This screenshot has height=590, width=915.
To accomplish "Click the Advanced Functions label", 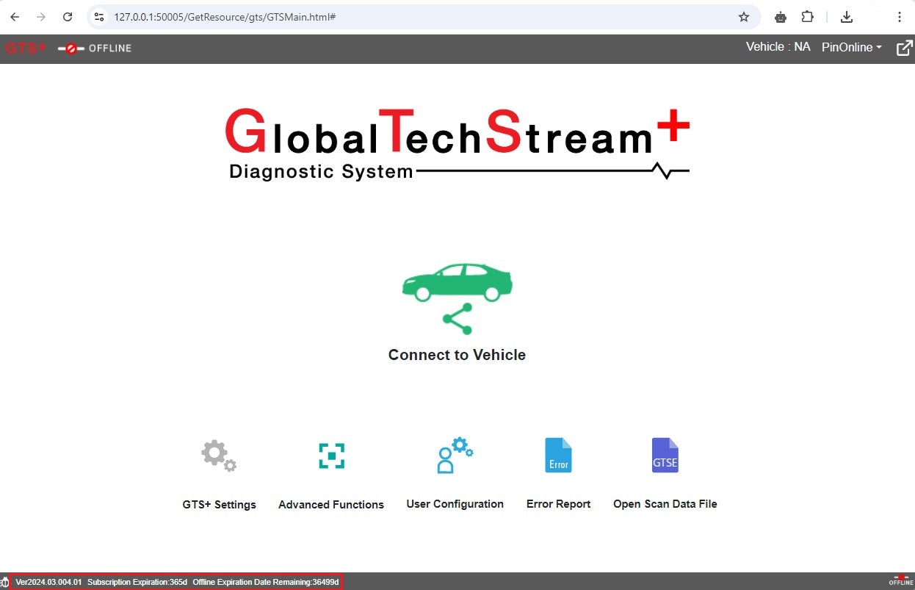I will 331,505.
